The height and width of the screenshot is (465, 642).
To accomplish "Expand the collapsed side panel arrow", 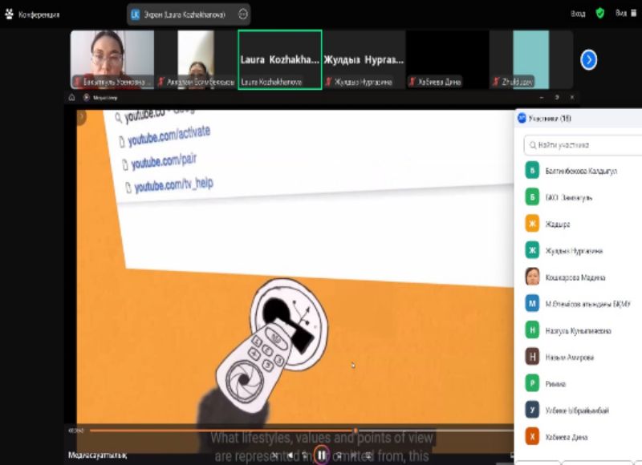I will tap(79, 117).
